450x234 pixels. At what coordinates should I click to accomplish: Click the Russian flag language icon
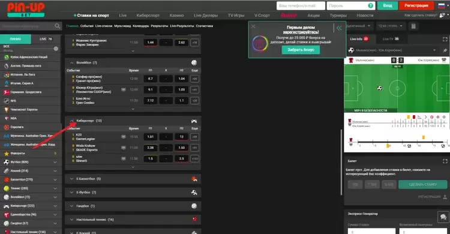442,5
